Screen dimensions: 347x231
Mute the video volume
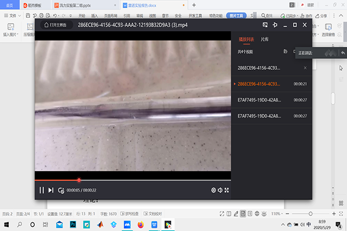[x=220, y=190]
